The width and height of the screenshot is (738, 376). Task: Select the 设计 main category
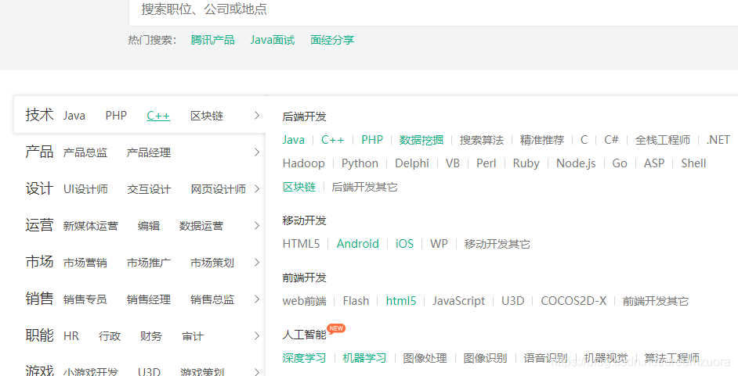click(x=39, y=188)
